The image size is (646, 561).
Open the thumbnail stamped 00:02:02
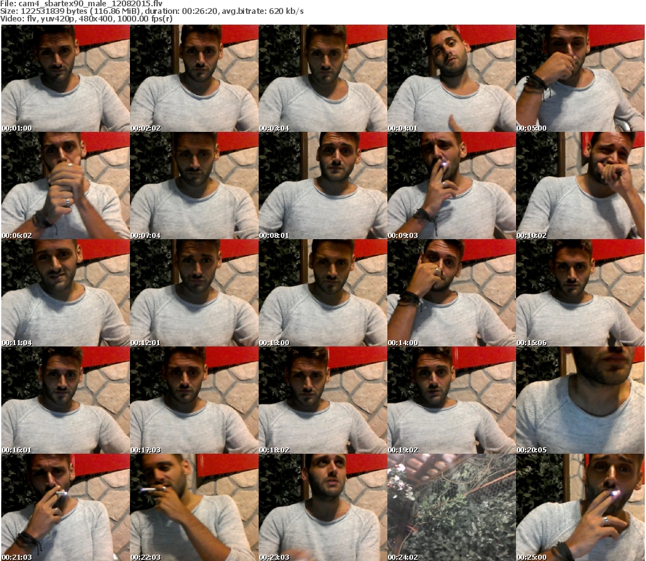pyautogui.click(x=194, y=78)
